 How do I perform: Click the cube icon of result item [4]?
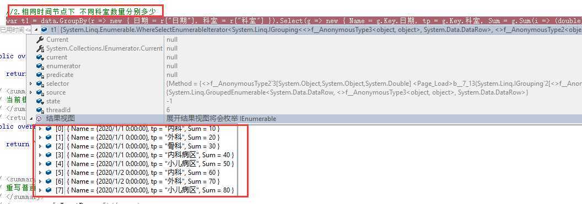(x=48, y=164)
